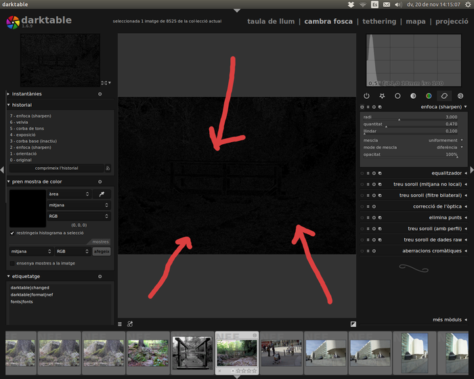The height and width of the screenshot is (379, 474).
Task: Open black-and-white bridge filmstrip thumbnail
Action: pos(192,353)
